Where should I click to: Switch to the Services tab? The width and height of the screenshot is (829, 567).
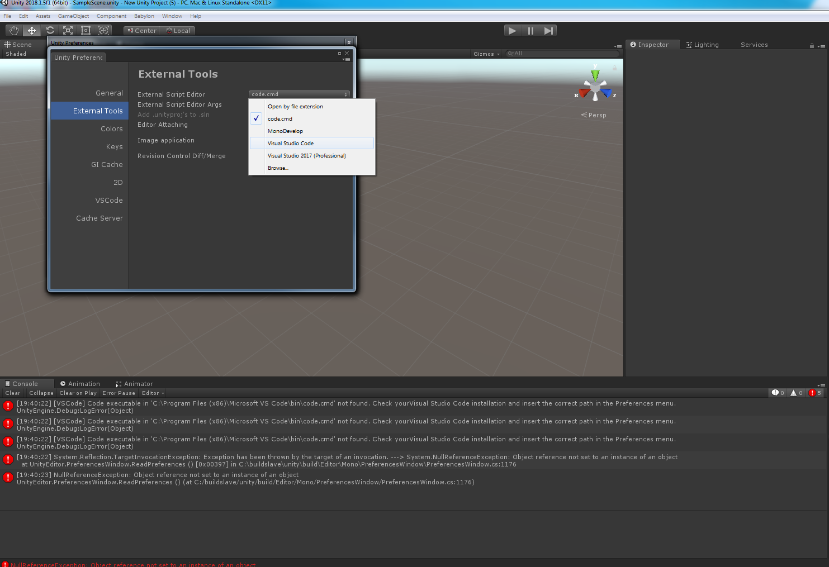pos(754,45)
